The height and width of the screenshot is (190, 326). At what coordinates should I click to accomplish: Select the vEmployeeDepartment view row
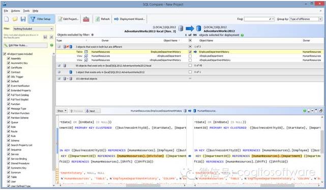(190, 56)
